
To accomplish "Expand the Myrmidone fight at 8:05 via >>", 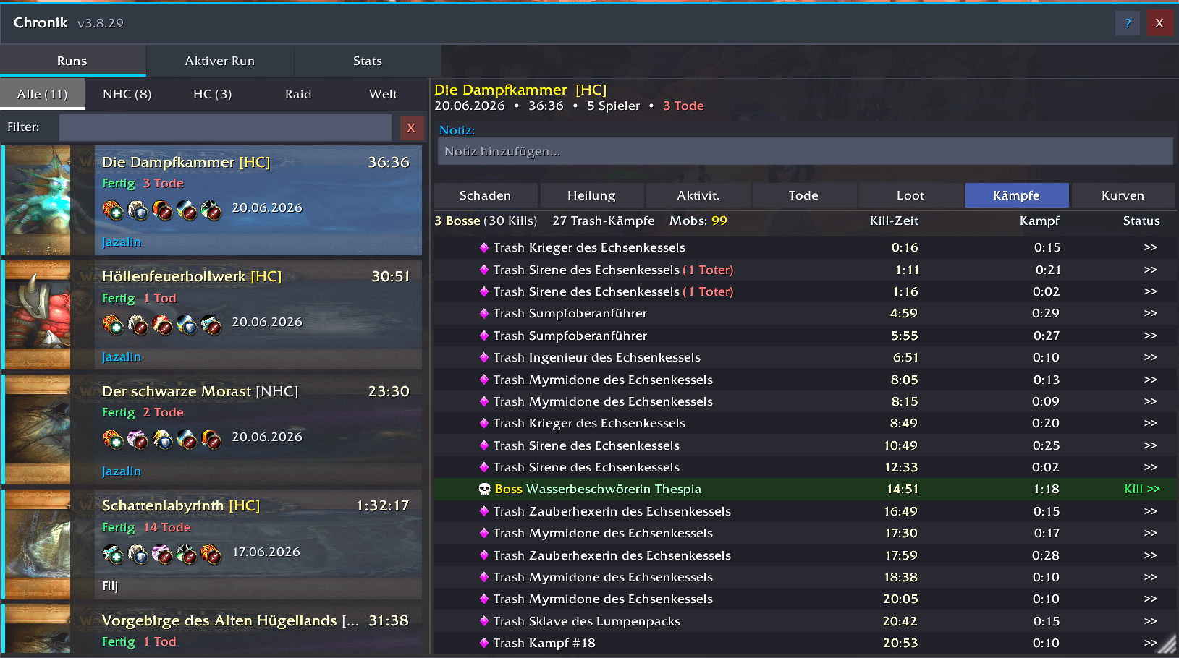I will pos(1150,380).
